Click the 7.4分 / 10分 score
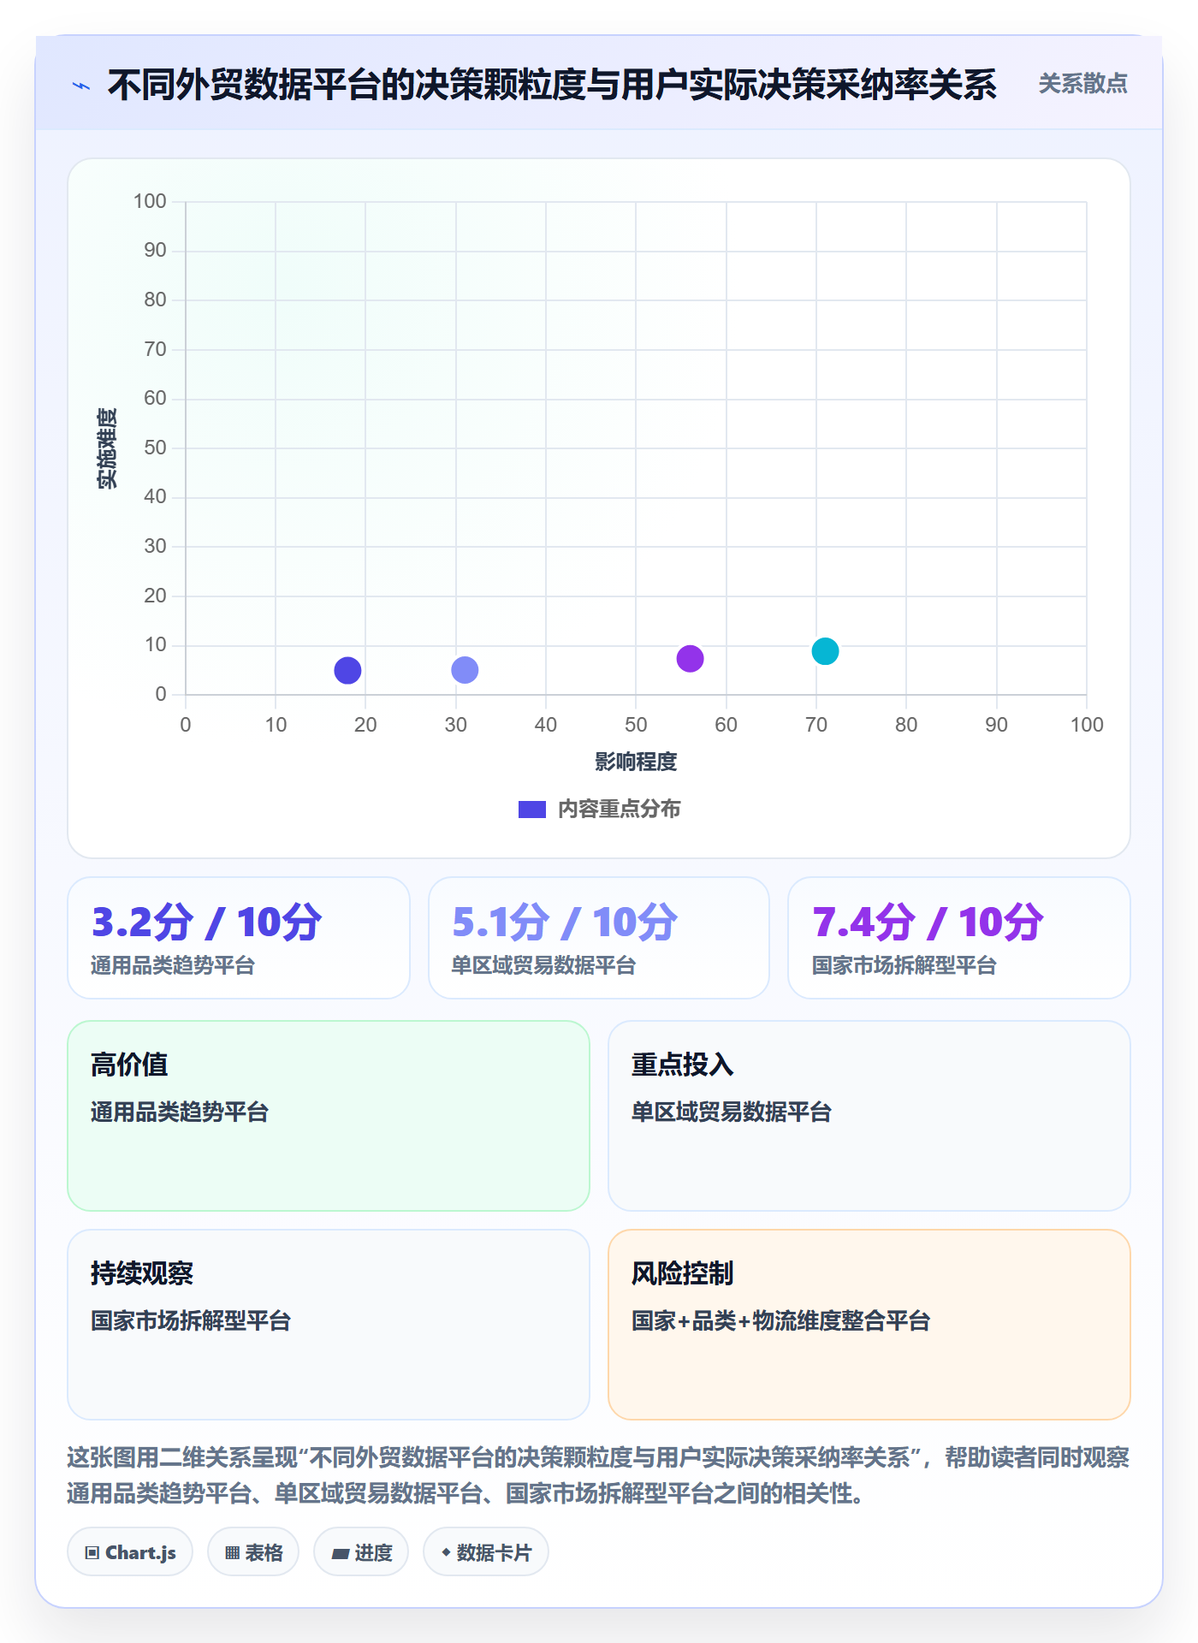 click(x=928, y=922)
